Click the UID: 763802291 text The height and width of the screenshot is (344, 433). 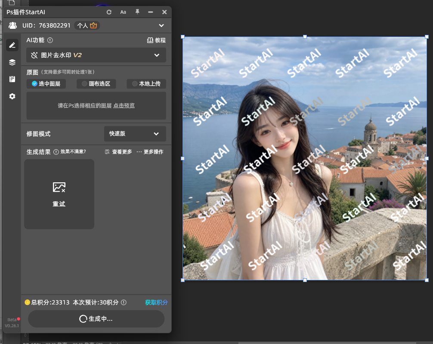pos(46,26)
